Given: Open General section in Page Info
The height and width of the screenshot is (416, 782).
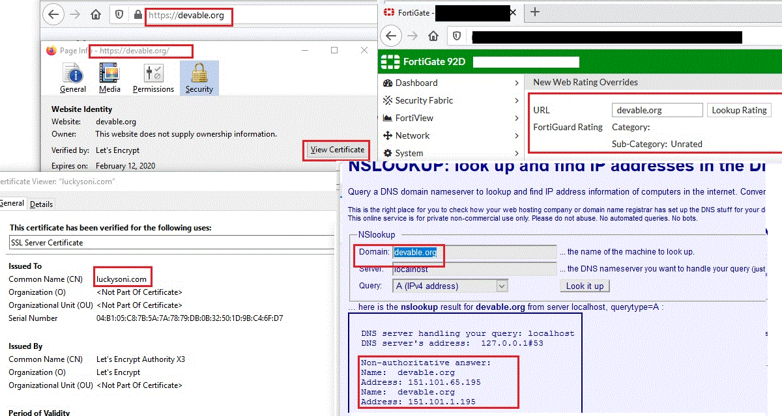Looking at the screenshot, I should pyautogui.click(x=73, y=79).
